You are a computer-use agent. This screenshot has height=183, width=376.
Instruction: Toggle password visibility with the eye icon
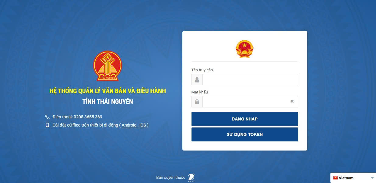292,102
